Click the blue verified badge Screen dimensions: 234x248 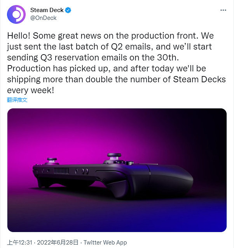point(68,10)
